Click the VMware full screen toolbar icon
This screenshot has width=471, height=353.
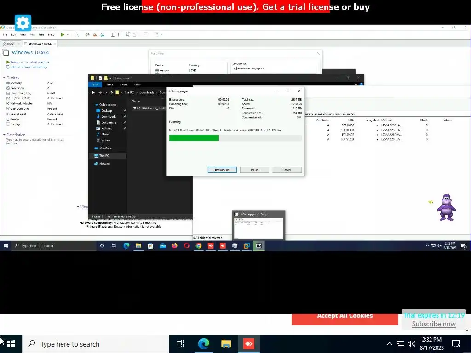tap(128, 35)
